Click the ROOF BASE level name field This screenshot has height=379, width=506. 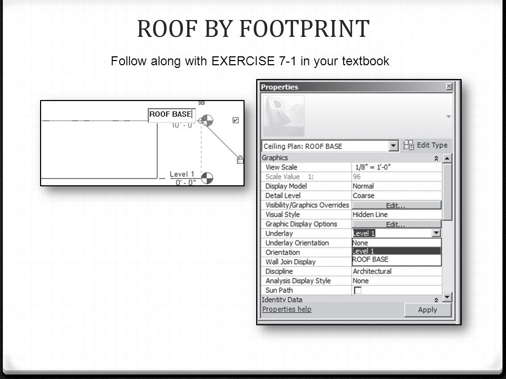(171, 114)
